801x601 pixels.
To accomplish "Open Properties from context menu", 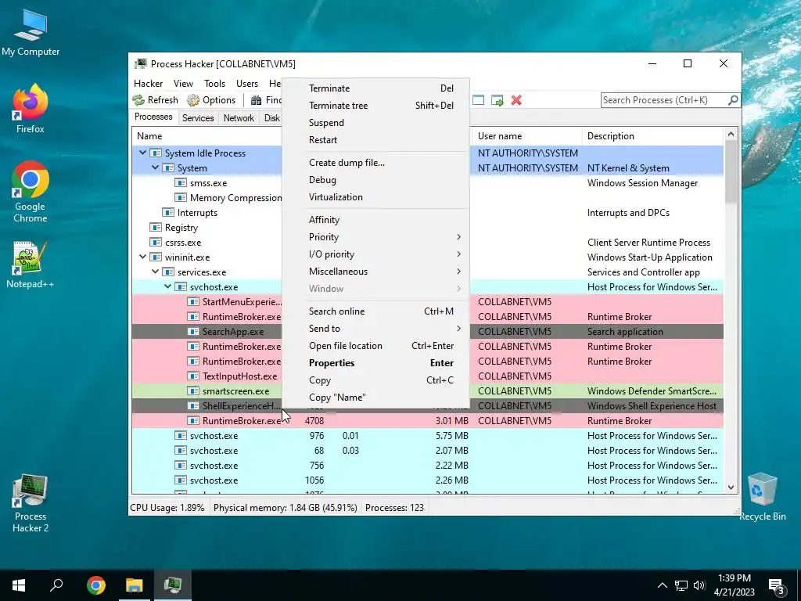I will tap(376, 363).
